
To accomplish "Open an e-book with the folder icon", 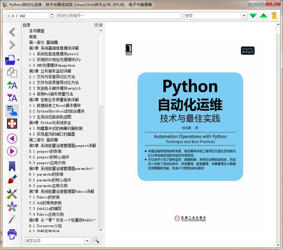I will pyautogui.click(x=10, y=60).
